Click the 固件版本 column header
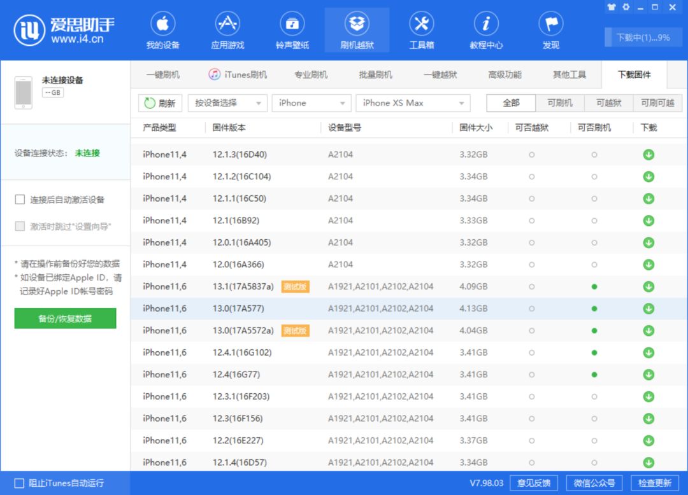The width and height of the screenshot is (688, 495). coord(229,127)
